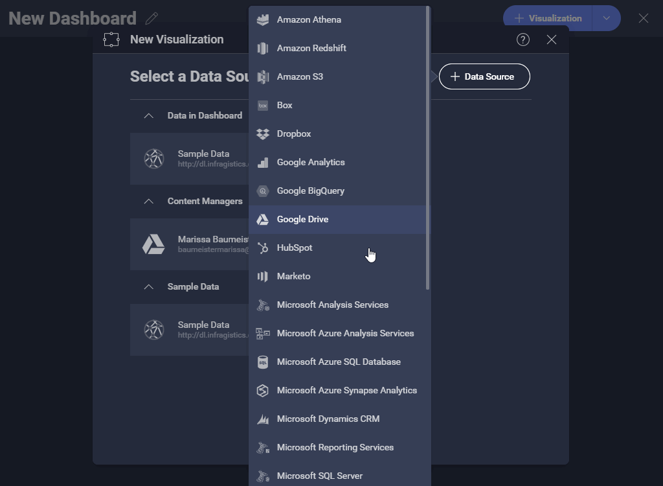The image size is (663, 486).
Task: Click the pencil icon to rename dashboard
Action: click(x=152, y=18)
